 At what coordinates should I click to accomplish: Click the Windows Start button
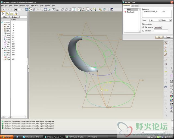(x=7, y=137)
